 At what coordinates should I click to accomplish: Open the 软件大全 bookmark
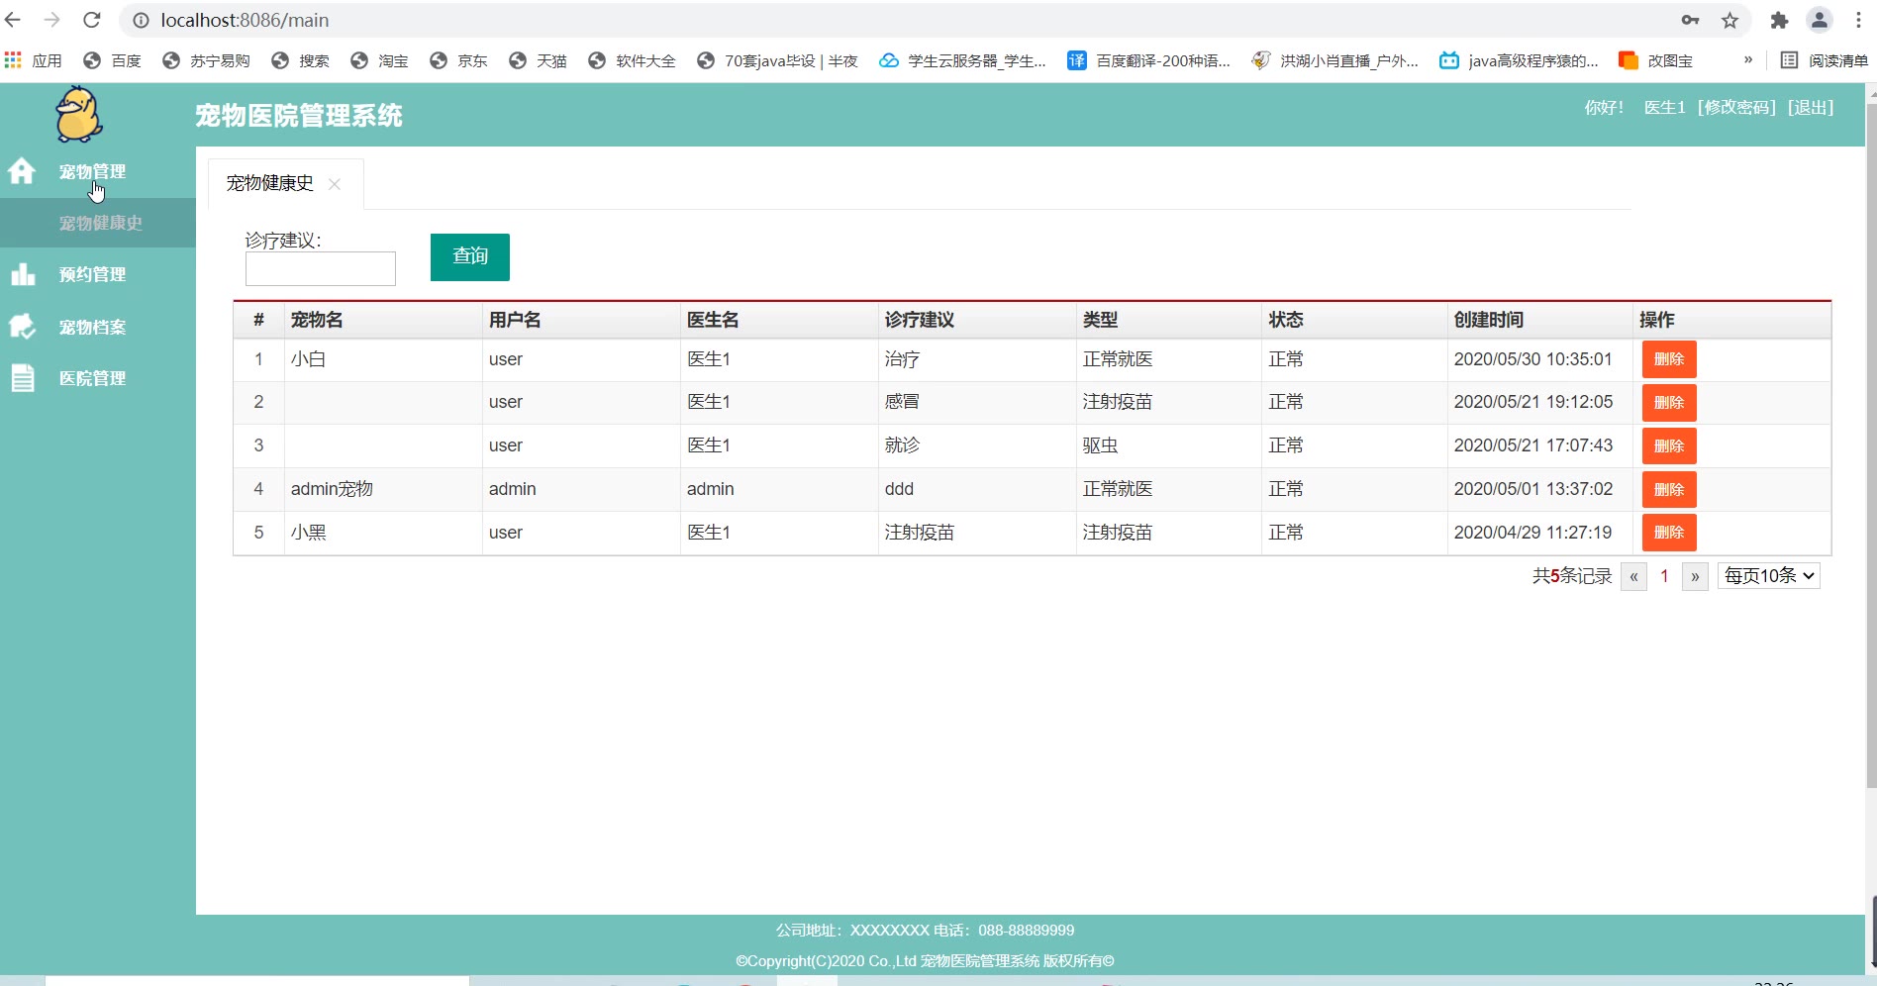[x=632, y=60]
